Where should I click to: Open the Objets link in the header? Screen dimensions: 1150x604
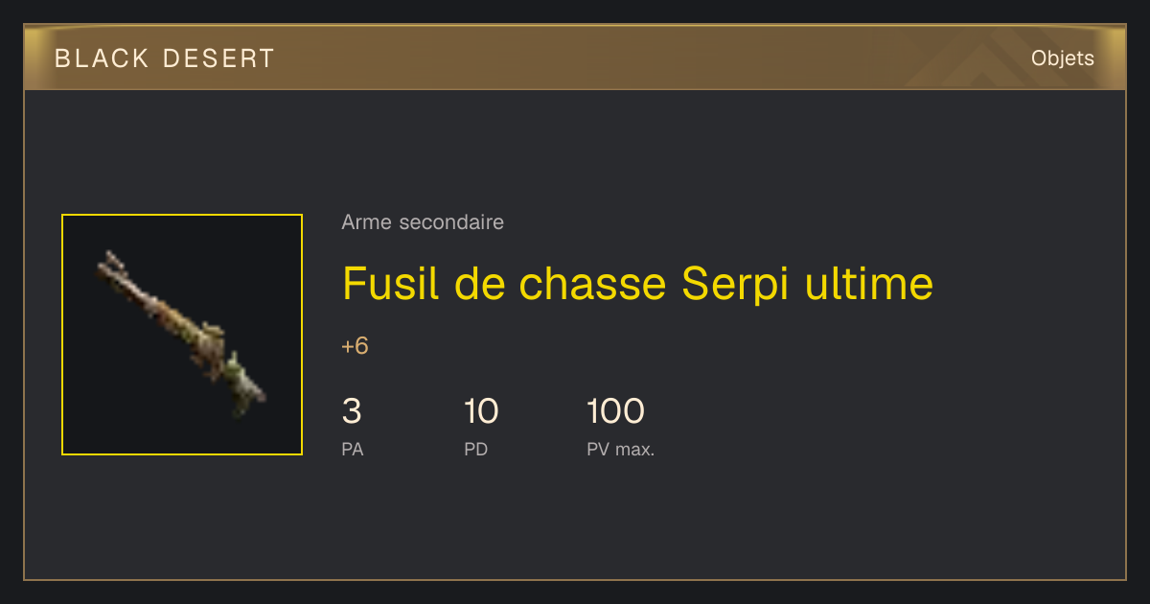point(1063,58)
